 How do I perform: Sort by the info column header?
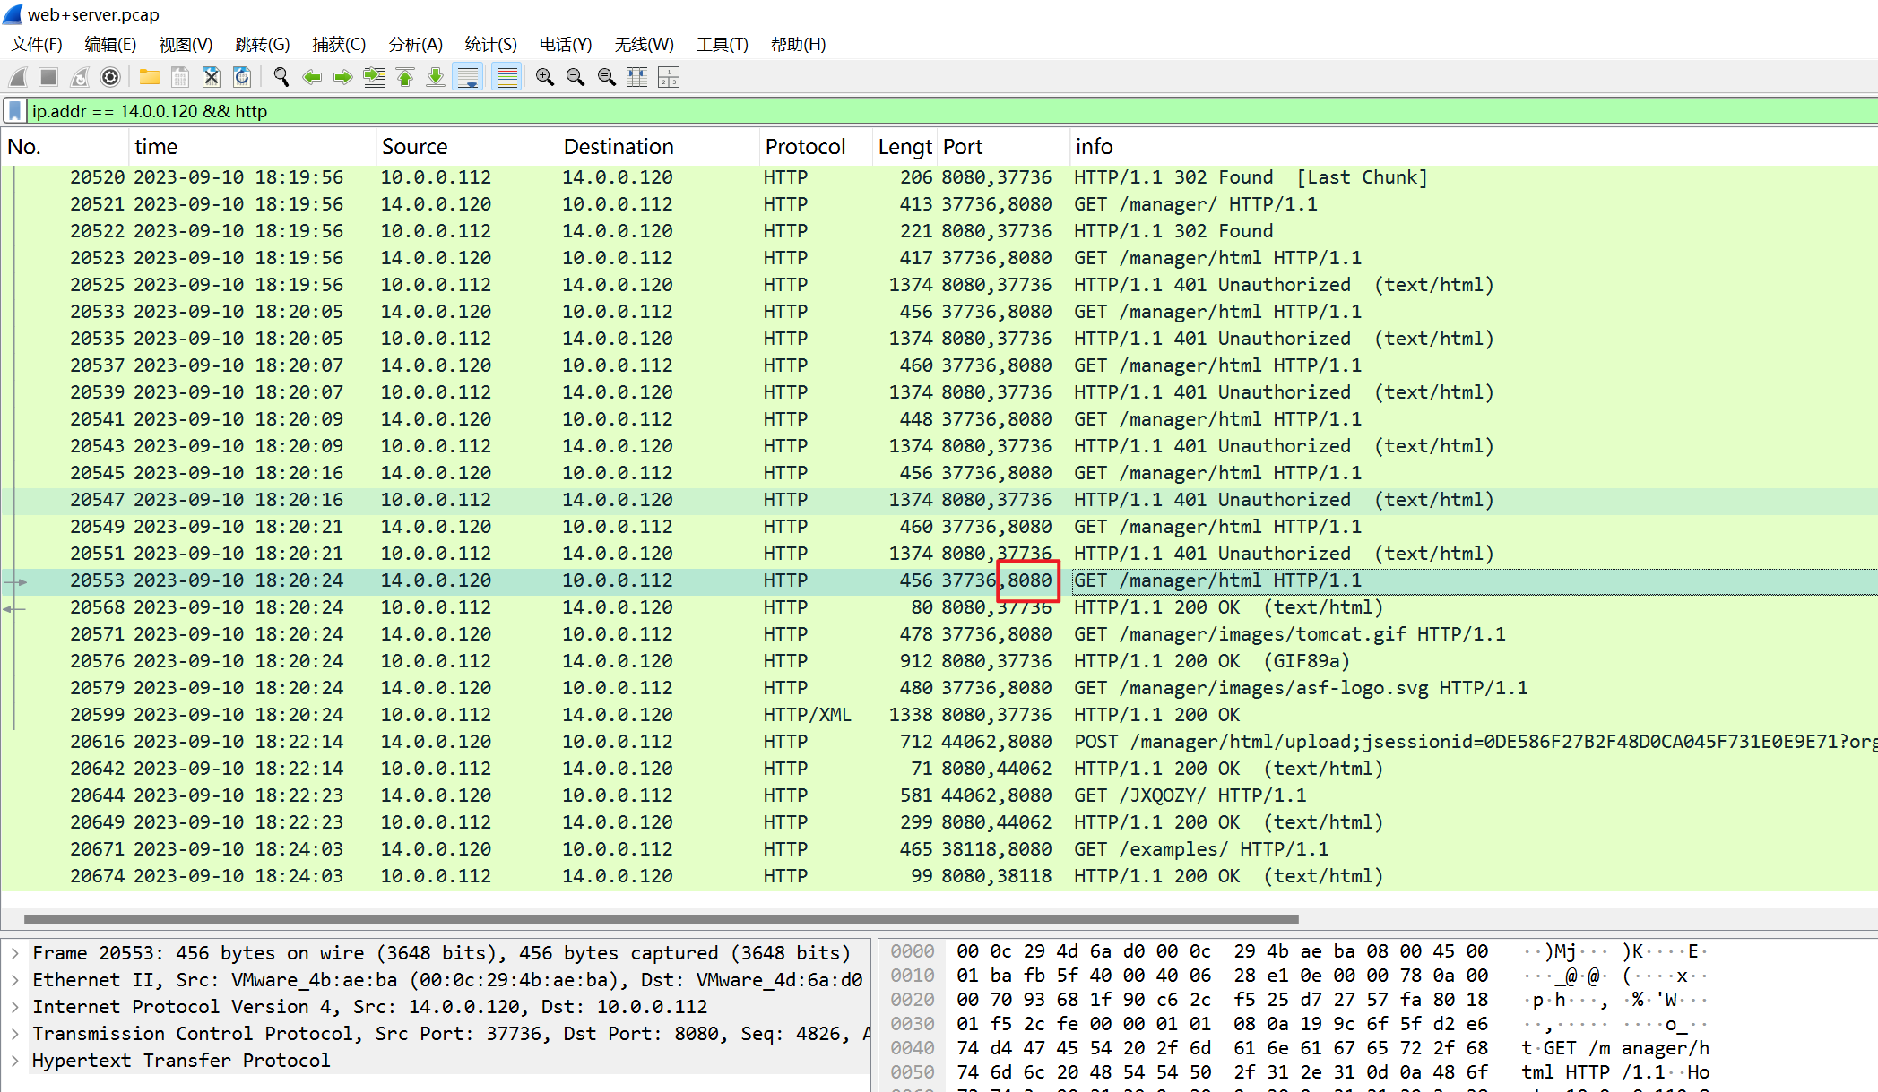pos(1473,147)
